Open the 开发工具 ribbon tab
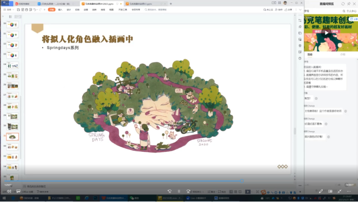This screenshot has height=202, width=358. [x=123, y=9]
